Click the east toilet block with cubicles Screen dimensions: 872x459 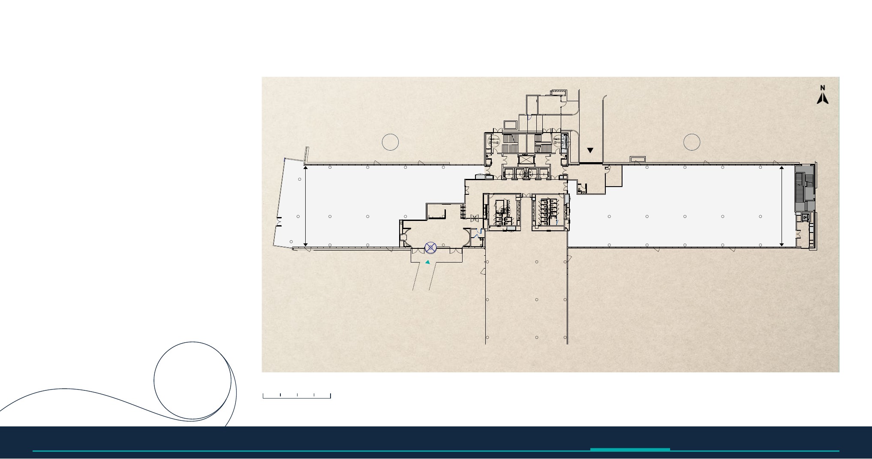tap(550, 212)
